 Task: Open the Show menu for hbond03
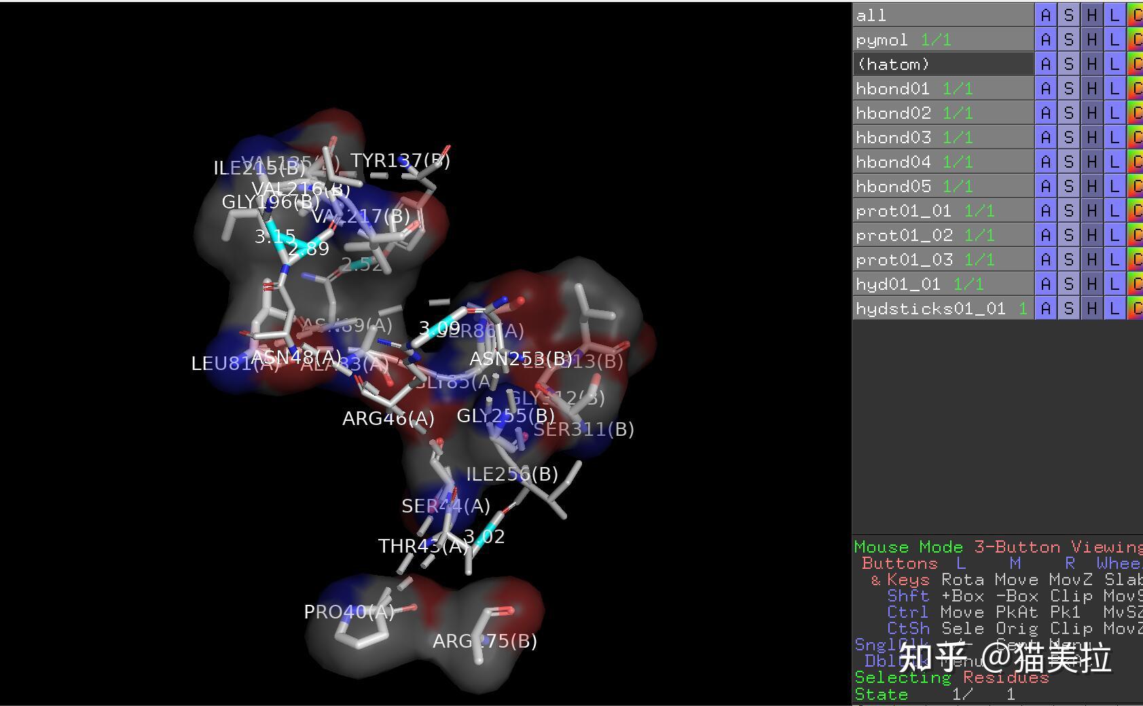coord(1068,137)
